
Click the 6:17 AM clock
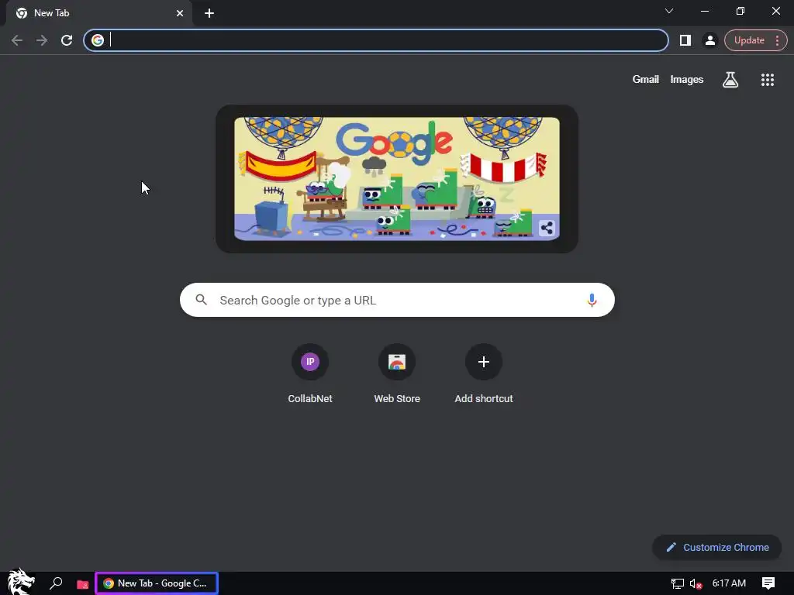tap(729, 583)
